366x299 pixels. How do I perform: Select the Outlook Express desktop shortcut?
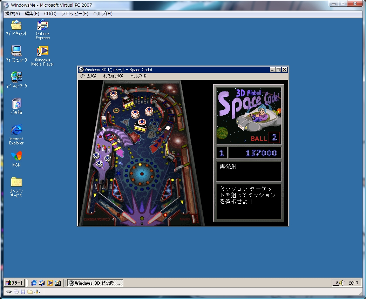pos(43,30)
